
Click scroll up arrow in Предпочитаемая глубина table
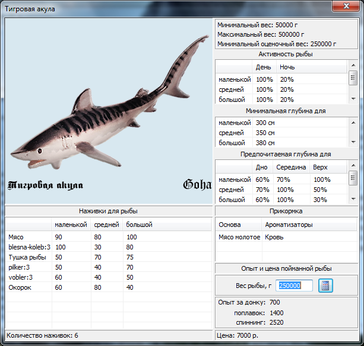point(353,165)
